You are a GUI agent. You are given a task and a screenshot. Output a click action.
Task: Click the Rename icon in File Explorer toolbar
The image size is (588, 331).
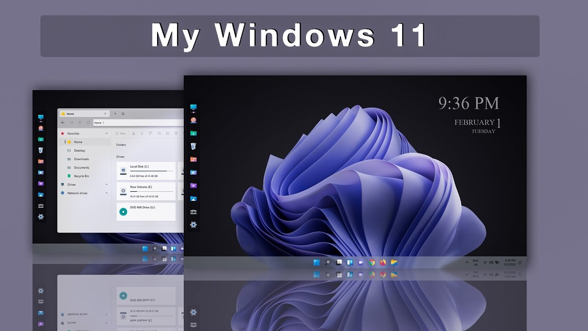click(x=159, y=133)
